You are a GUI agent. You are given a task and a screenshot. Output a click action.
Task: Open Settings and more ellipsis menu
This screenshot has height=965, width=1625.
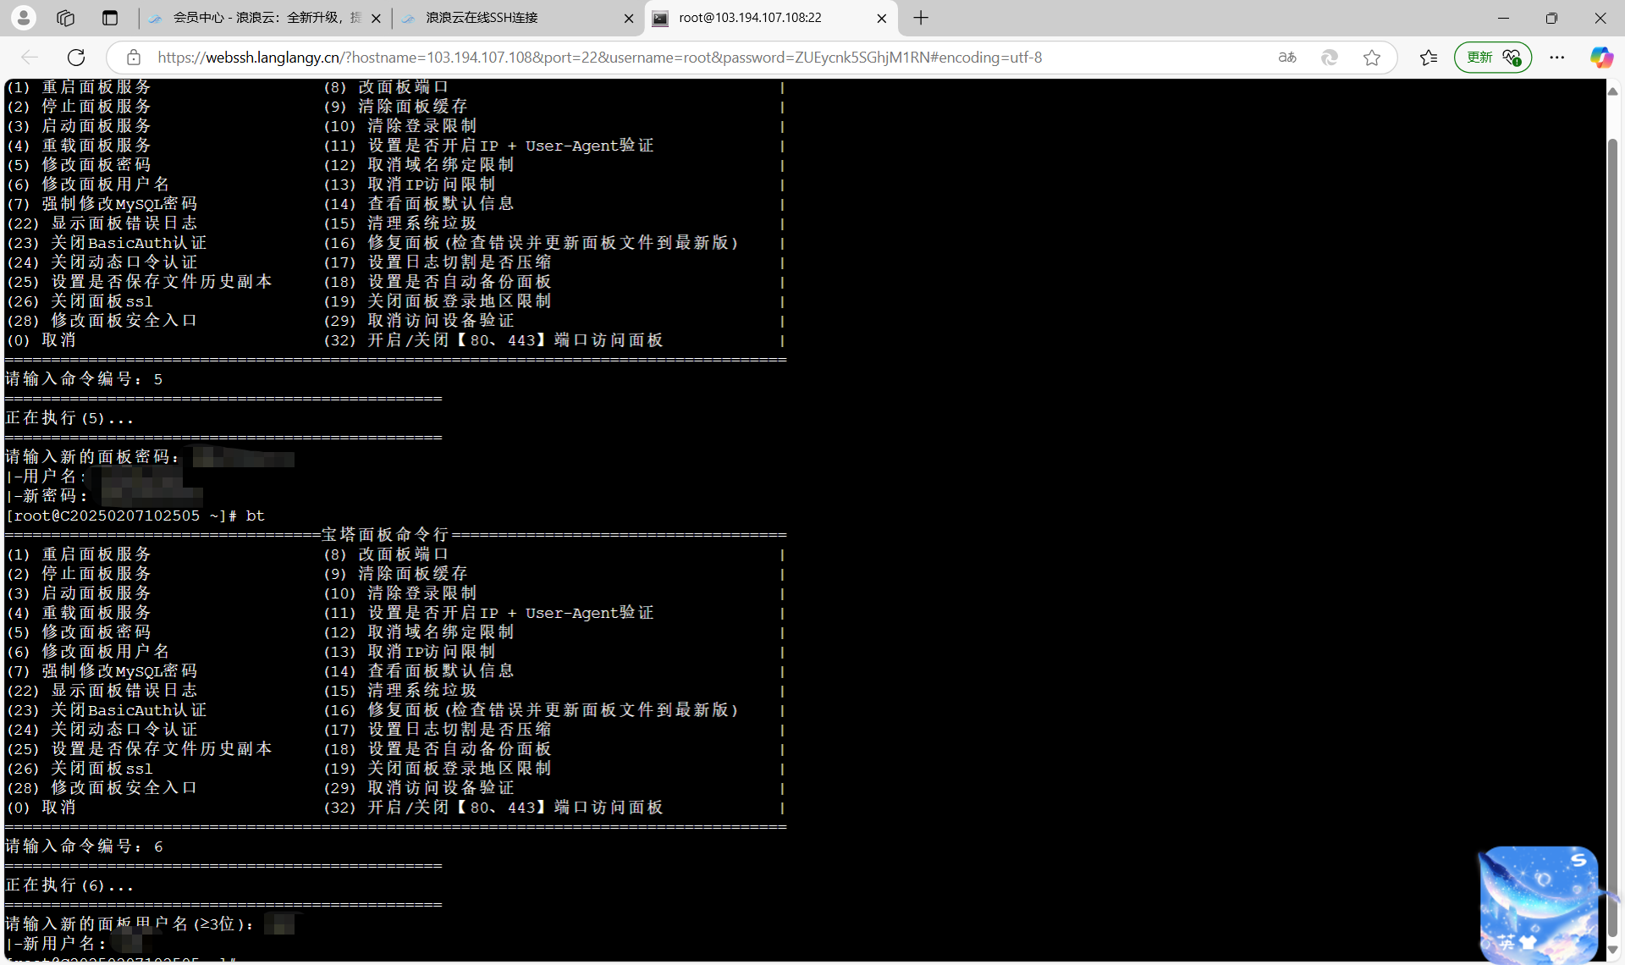pyautogui.click(x=1557, y=58)
